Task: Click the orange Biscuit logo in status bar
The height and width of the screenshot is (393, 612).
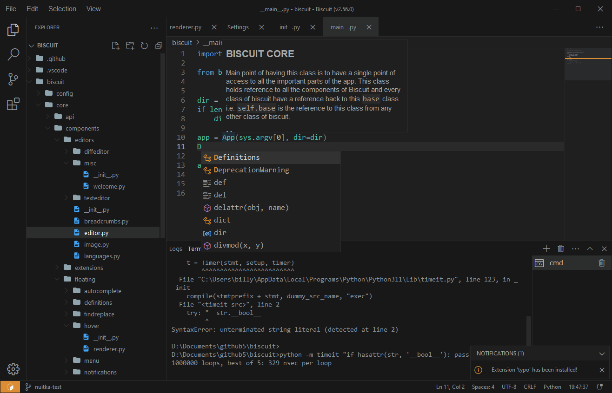Action: point(10,386)
